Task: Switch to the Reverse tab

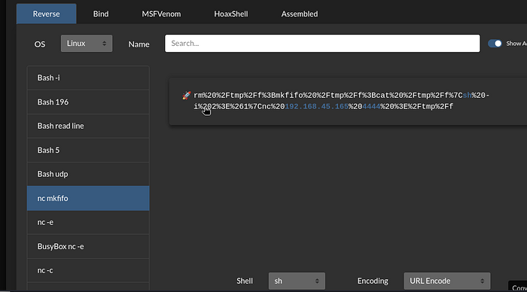Action: (47, 14)
